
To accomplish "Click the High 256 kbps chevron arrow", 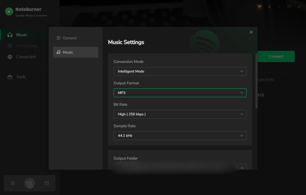I will click(x=242, y=114).
